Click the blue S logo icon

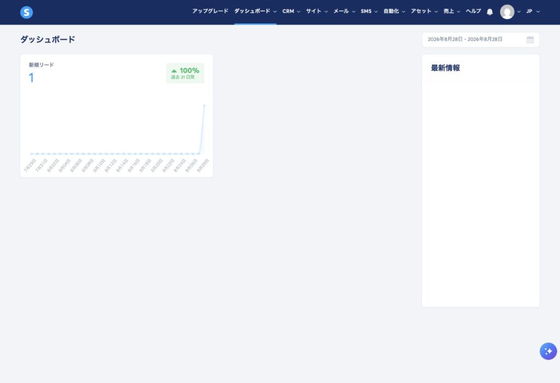coord(26,12)
